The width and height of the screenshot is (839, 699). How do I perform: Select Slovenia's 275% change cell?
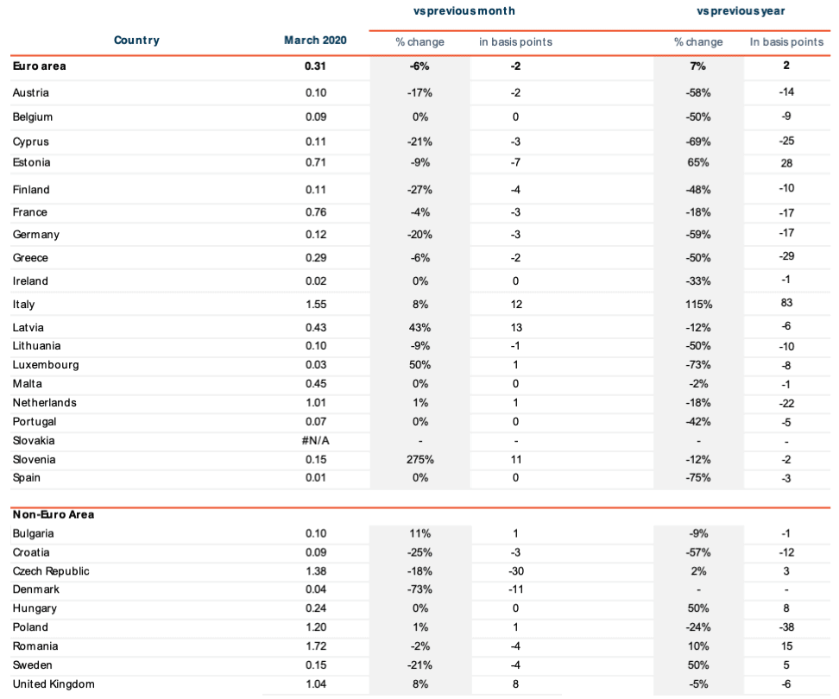419,459
